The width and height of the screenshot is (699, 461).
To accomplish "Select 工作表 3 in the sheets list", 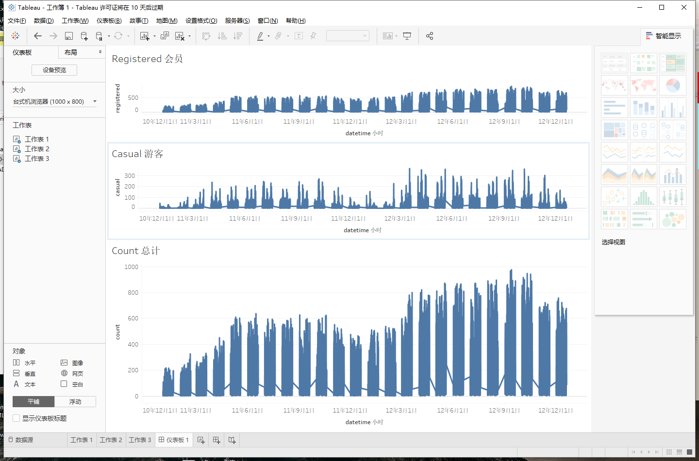I will pos(37,159).
